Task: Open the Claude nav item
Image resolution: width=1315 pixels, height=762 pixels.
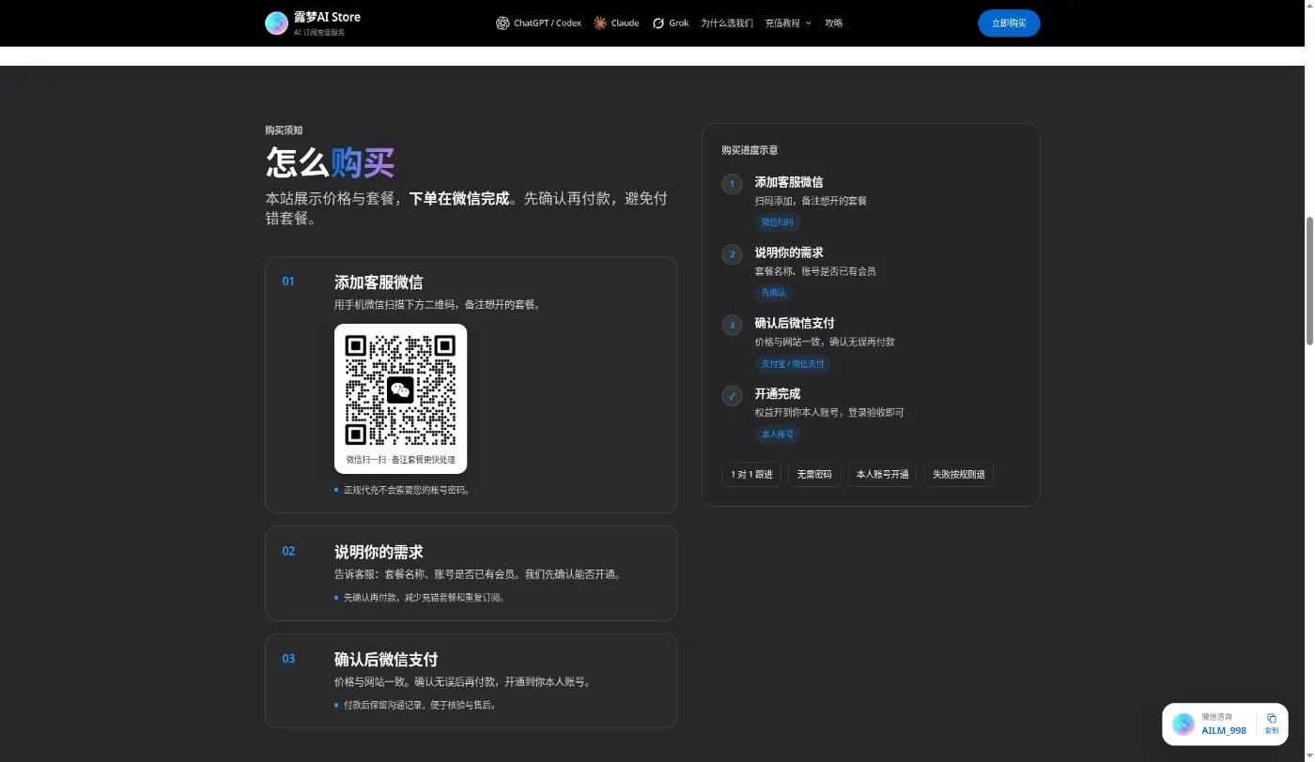Action: 616,23
